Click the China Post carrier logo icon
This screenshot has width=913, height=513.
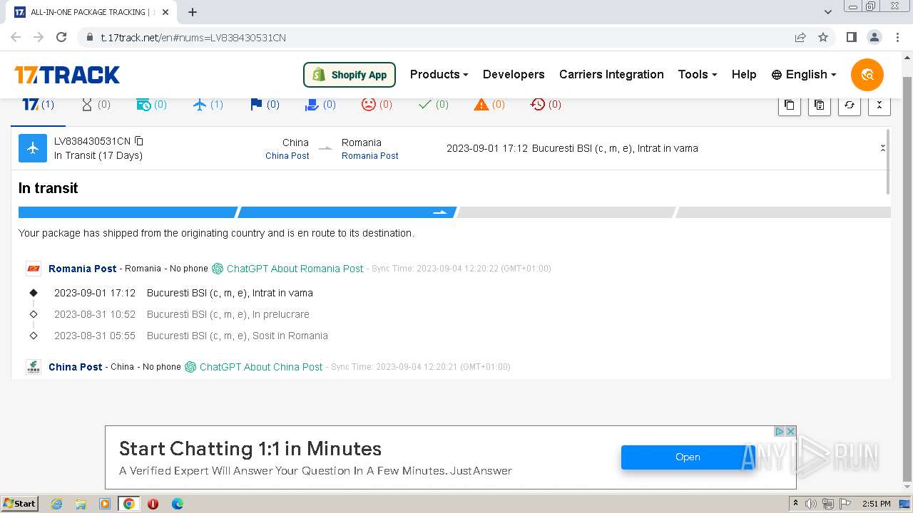[x=34, y=367]
